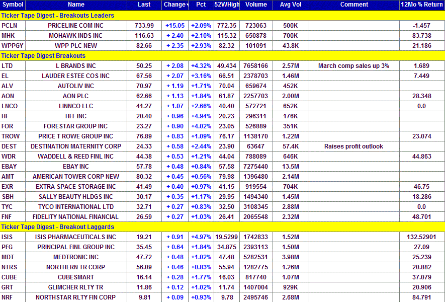
Task: Click CUBESMART name cell
Action: (x=76, y=277)
